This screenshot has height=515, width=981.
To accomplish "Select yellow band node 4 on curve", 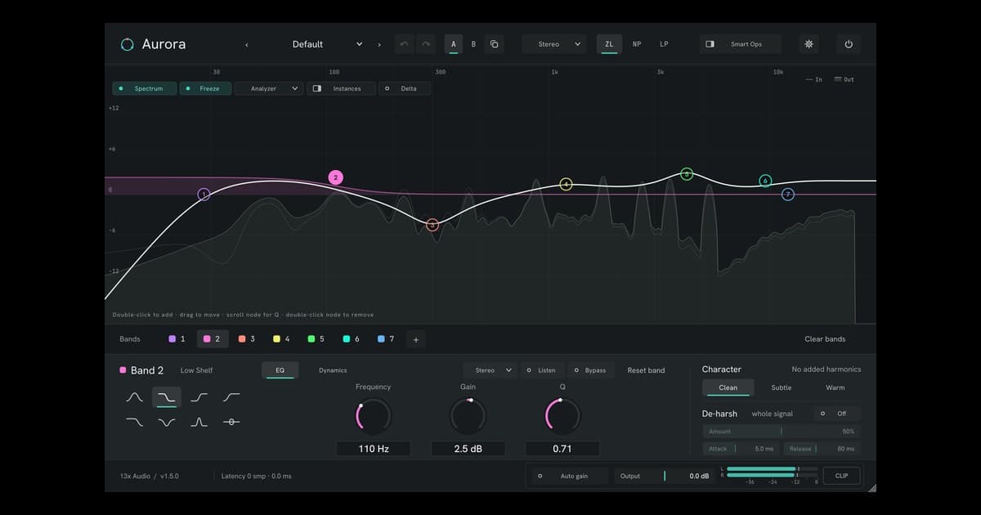I will tap(566, 185).
